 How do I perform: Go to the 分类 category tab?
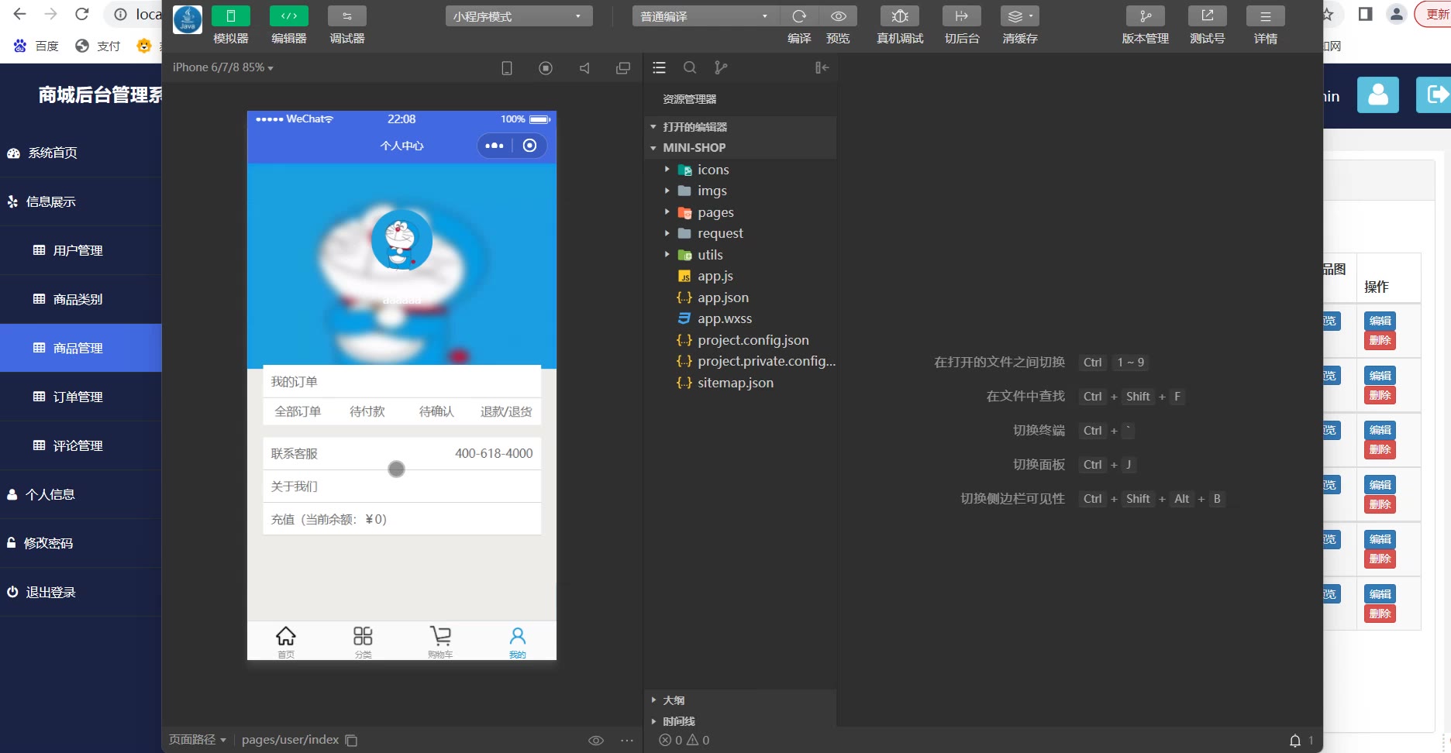363,641
